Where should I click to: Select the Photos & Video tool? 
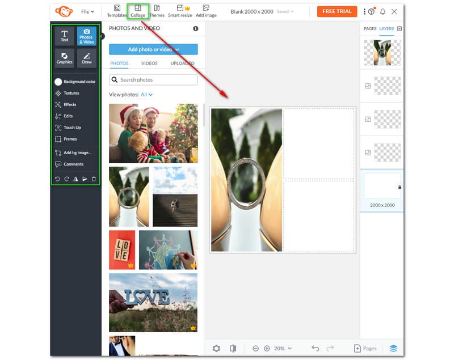pos(87,36)
